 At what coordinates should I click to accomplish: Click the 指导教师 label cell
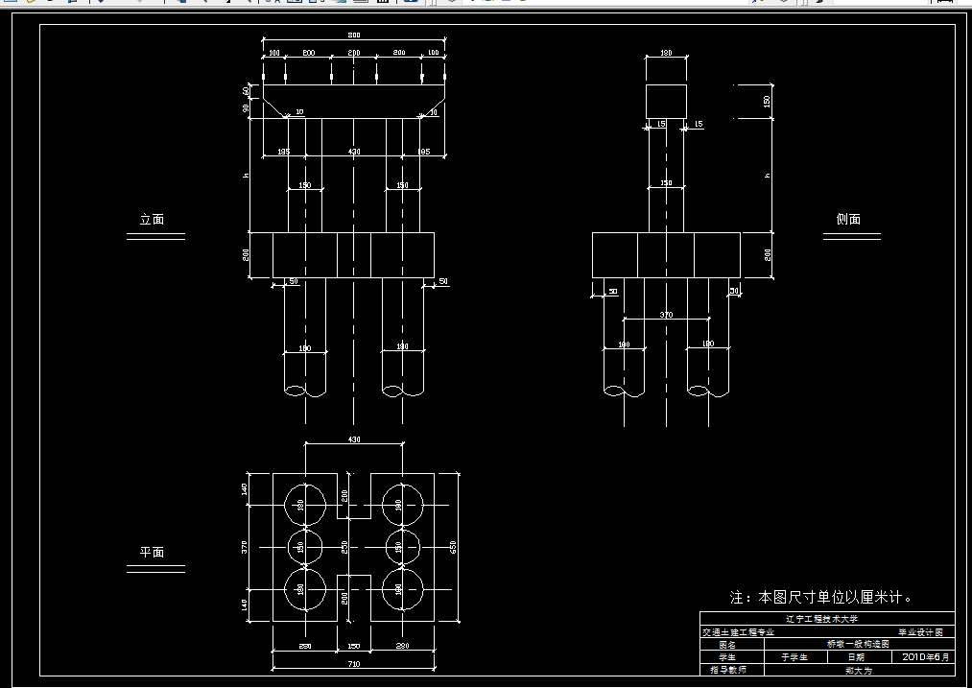coord(728,670)
